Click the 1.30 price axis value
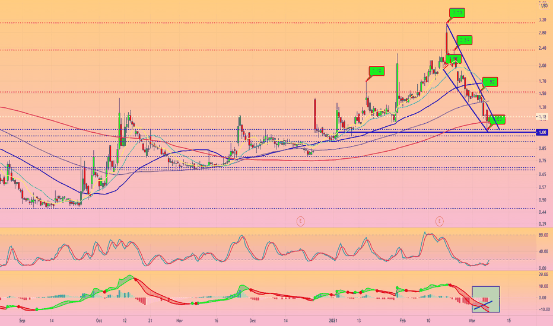Viewport: 553px width, 326px height. 542,107
